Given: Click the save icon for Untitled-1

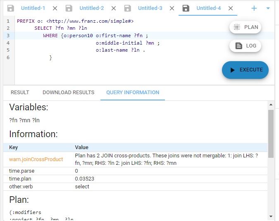Looking at the screenshot, I should pos(11,8).
